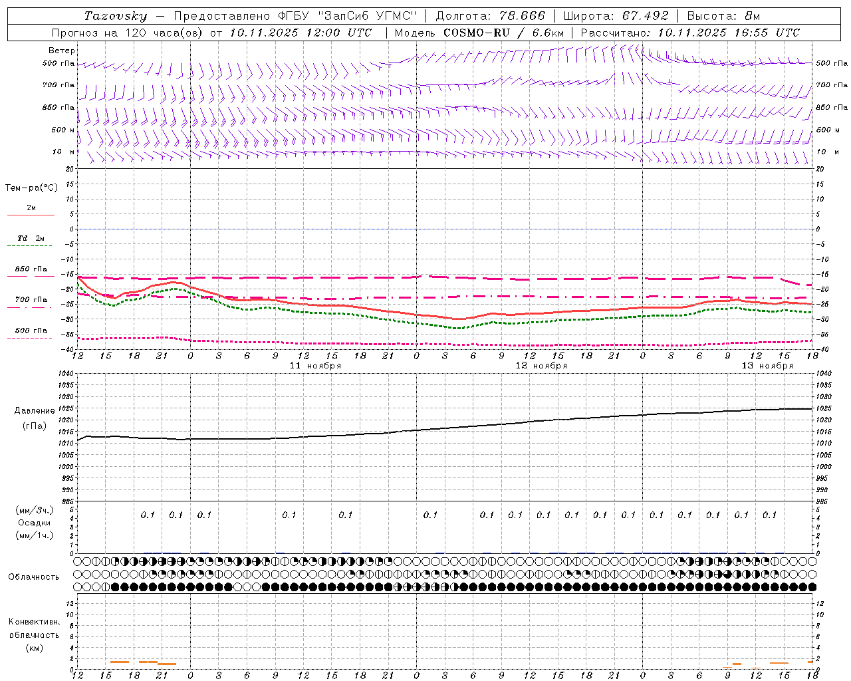Click the Облачность cloudiness label
This screenshot has width=851, height=681.
(34, 577)
